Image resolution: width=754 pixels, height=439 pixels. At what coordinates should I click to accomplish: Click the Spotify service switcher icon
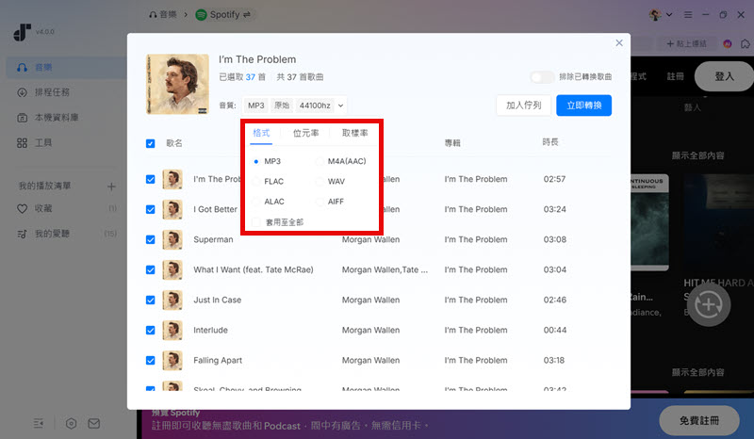[247, 14]
